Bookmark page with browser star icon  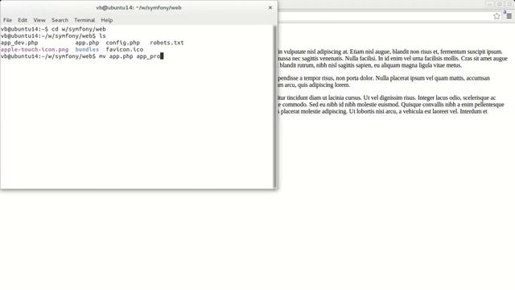[x=496, y=16]
